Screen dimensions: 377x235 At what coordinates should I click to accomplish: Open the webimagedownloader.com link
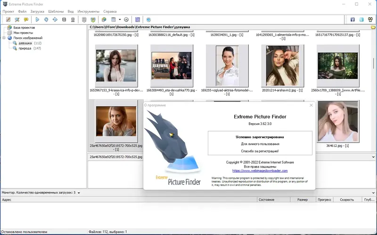click(260, 171)
